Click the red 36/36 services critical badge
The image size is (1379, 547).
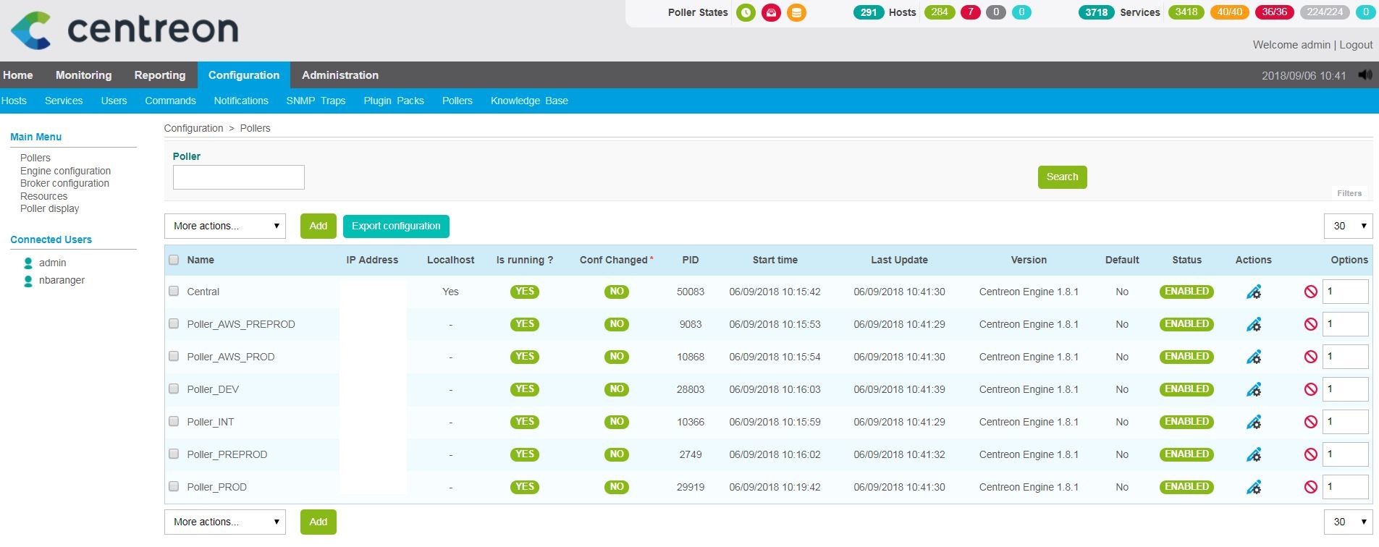click(1275, 12)
